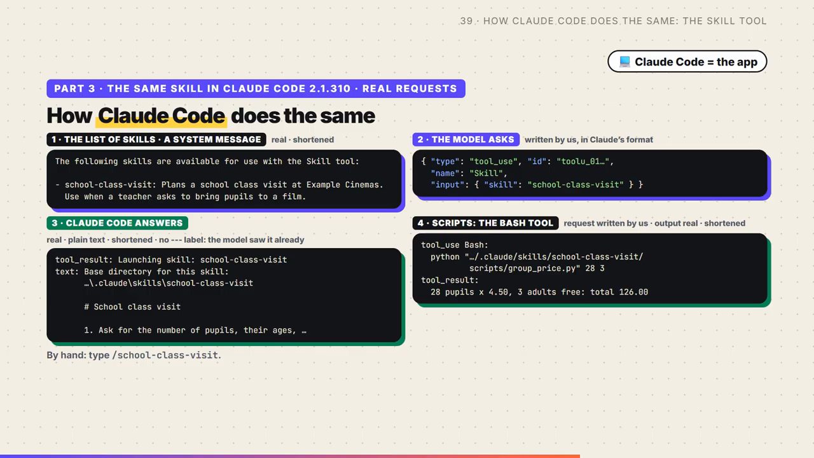Click the line 'The following skills are available'
The width and height of the screenshot is (814, 458).
[x=207, y=162]
